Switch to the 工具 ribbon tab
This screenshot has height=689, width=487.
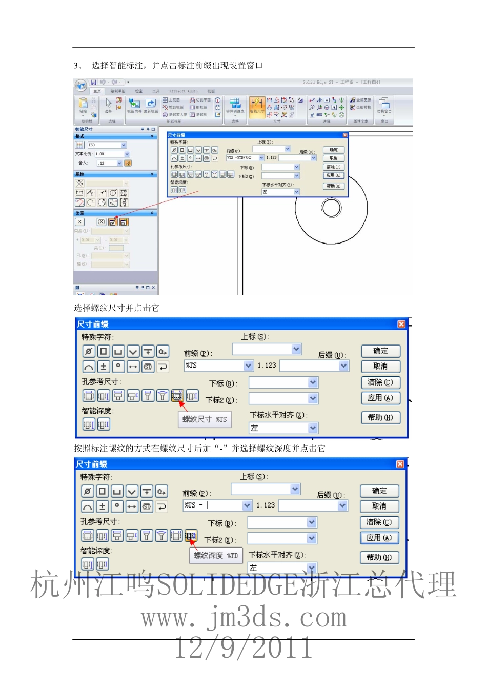coord(156,91)
